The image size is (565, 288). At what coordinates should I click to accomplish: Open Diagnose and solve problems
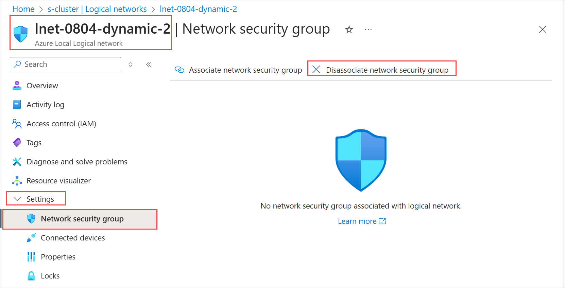(77, 162)
